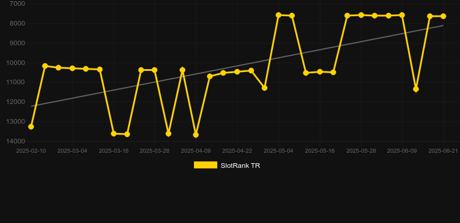Click the peak data point above 2025-05-04

279,15
